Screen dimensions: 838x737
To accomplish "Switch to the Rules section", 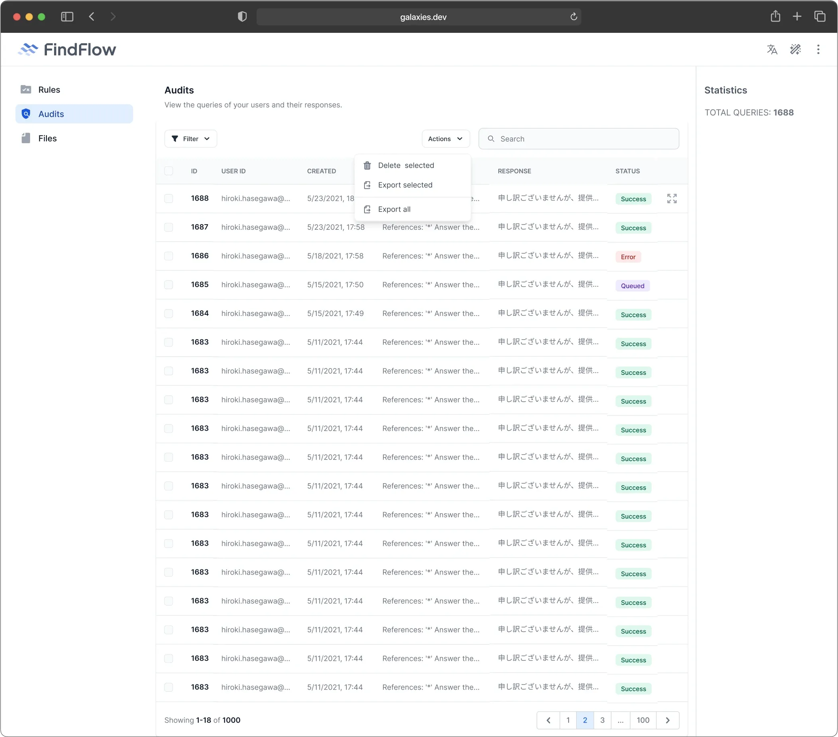I will 49,89.
